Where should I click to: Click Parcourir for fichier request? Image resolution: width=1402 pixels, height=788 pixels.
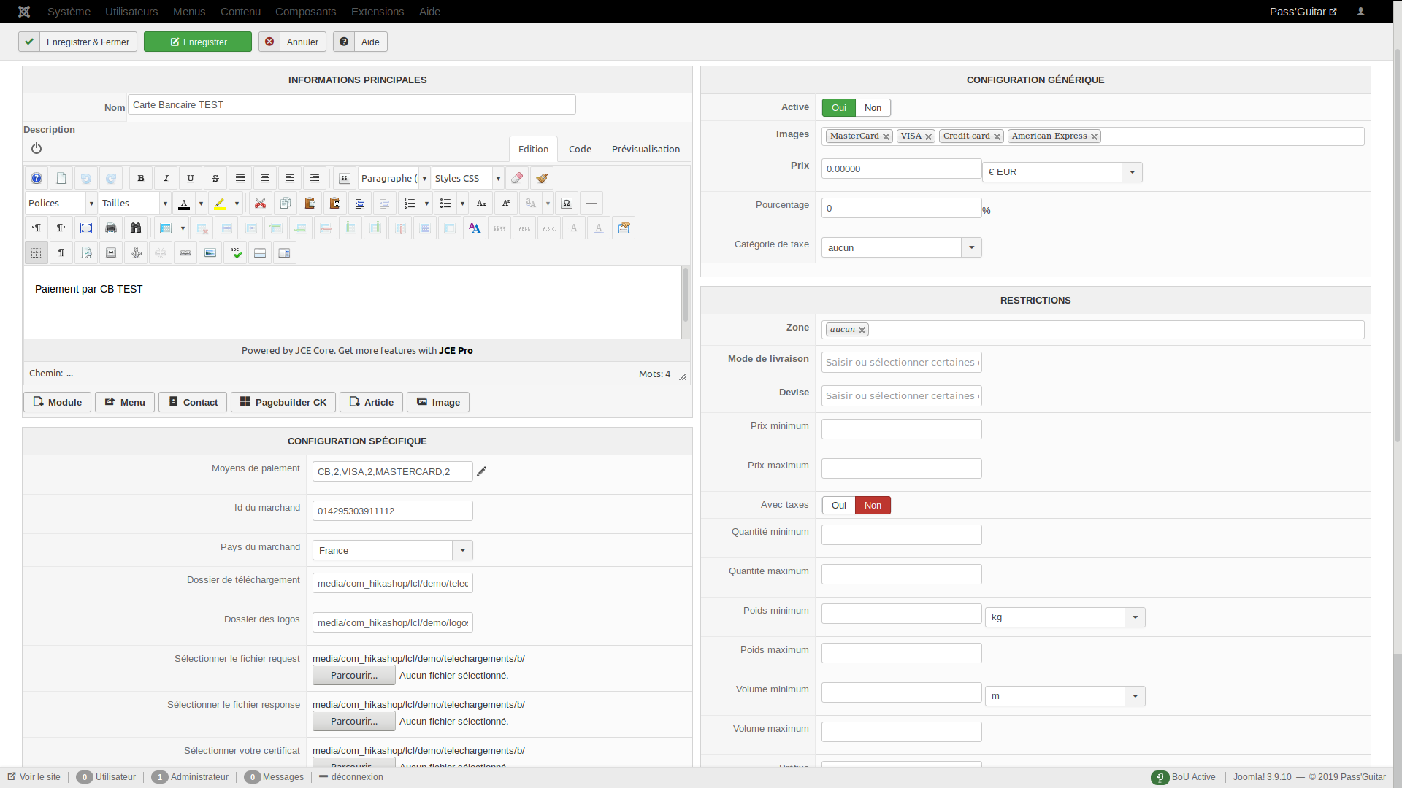(x=354, y=676)
